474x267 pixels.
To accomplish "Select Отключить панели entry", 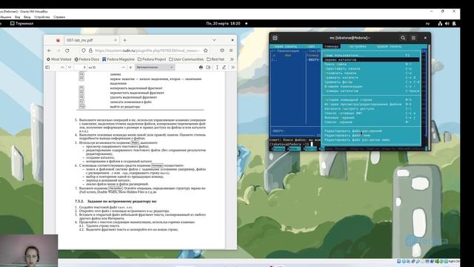I will [x=372, y=73].
